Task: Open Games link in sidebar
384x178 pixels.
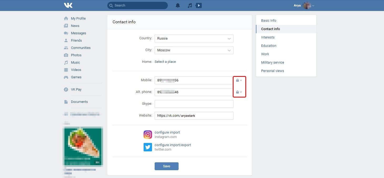Action: pyautogui.click(x=76, y=77)
